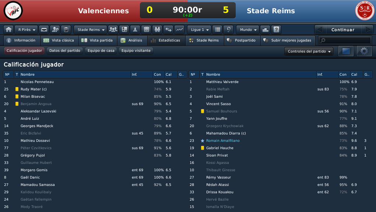
Task: Select the Calificación jugador view
Action: pyautogui.click(x=24, y=50)
